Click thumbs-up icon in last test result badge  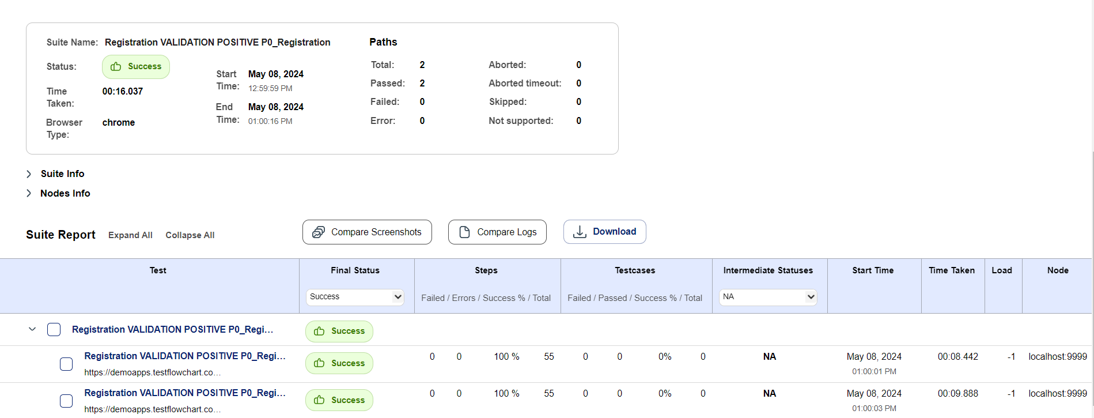pos(319,400)
